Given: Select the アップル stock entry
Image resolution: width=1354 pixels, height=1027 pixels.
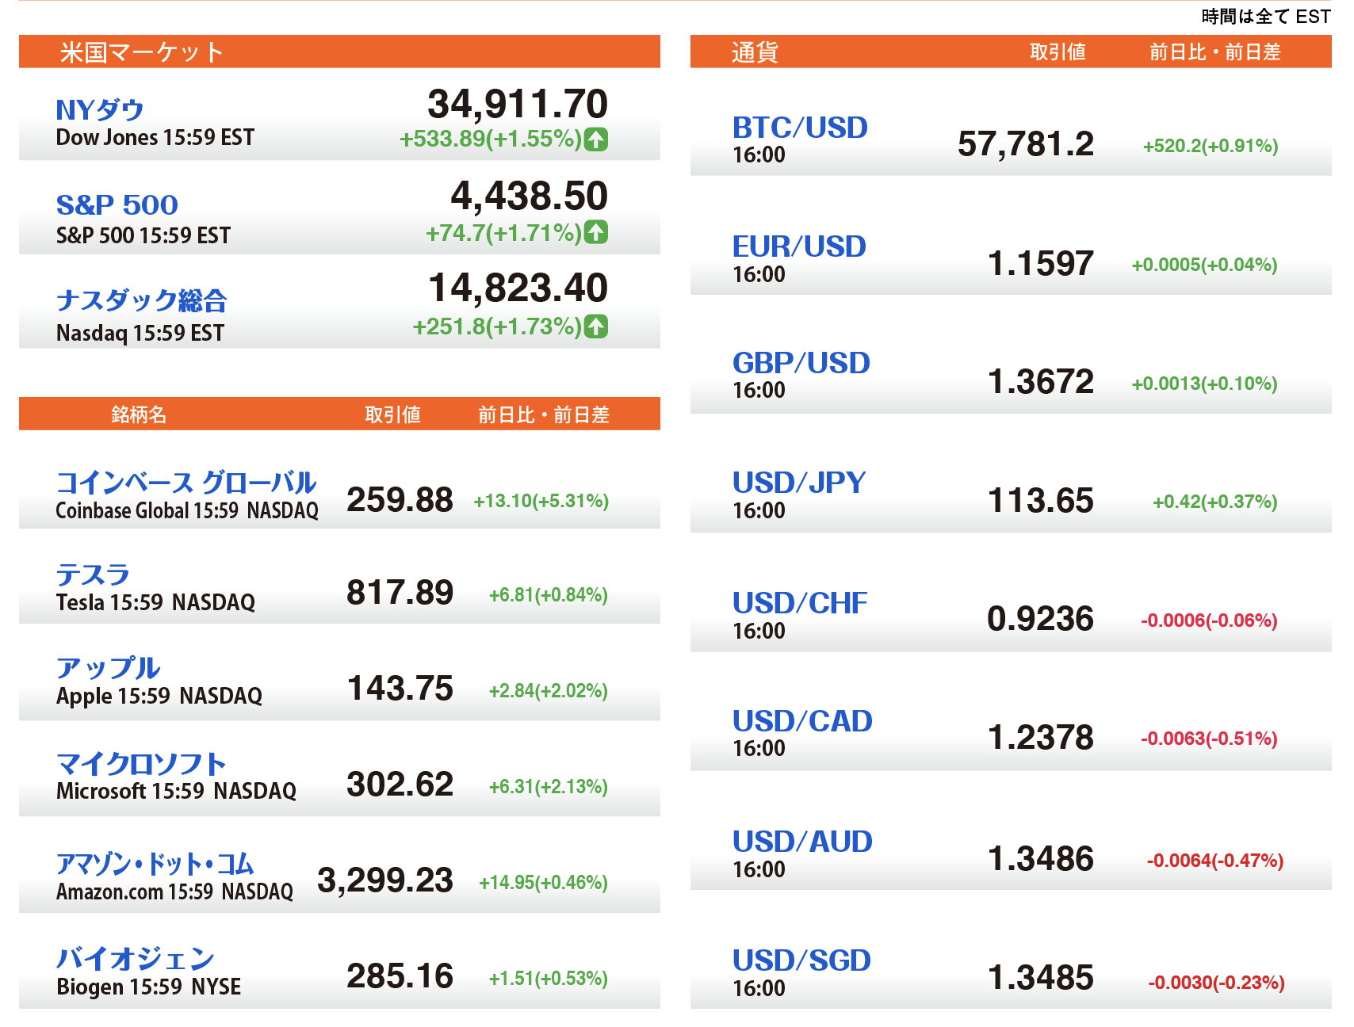Looking at the screenshot, I should pyautogui.click(x=108, y=668).
